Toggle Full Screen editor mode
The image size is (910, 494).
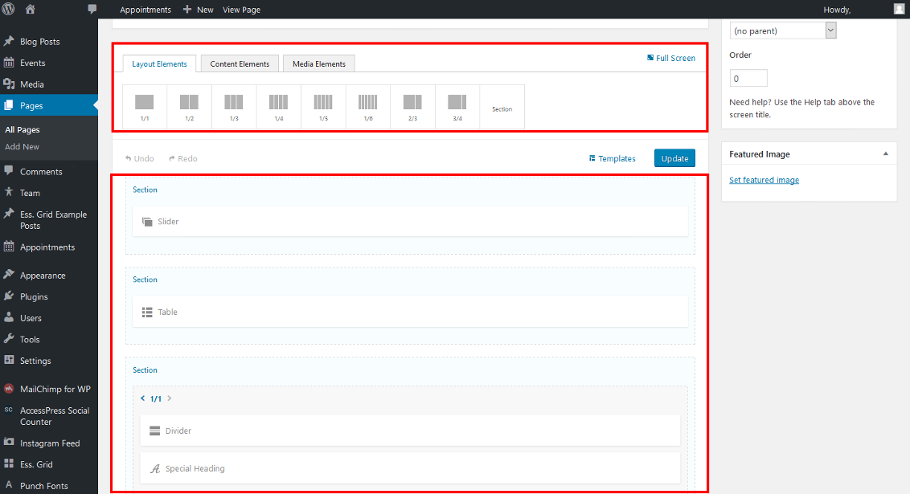tap(671, 58)
